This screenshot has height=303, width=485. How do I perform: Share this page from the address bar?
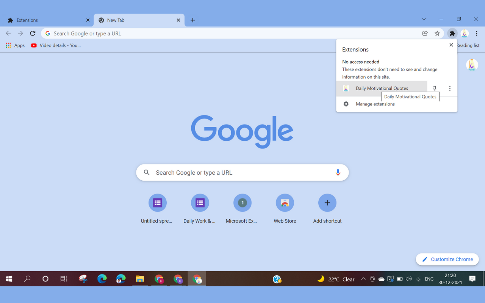(x=425, y=33)
